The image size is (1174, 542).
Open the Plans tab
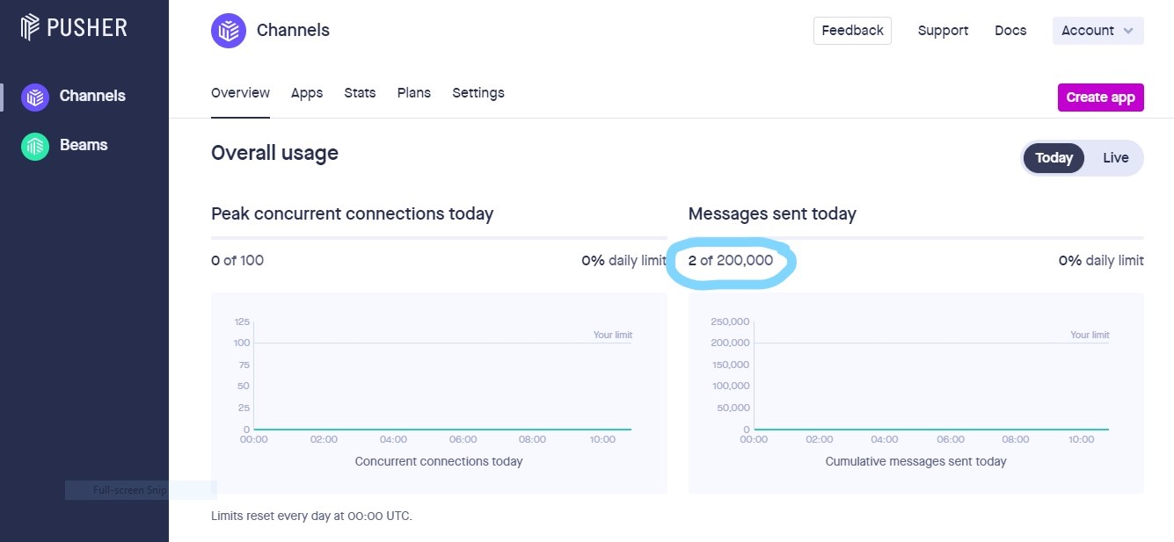point(414,93)
